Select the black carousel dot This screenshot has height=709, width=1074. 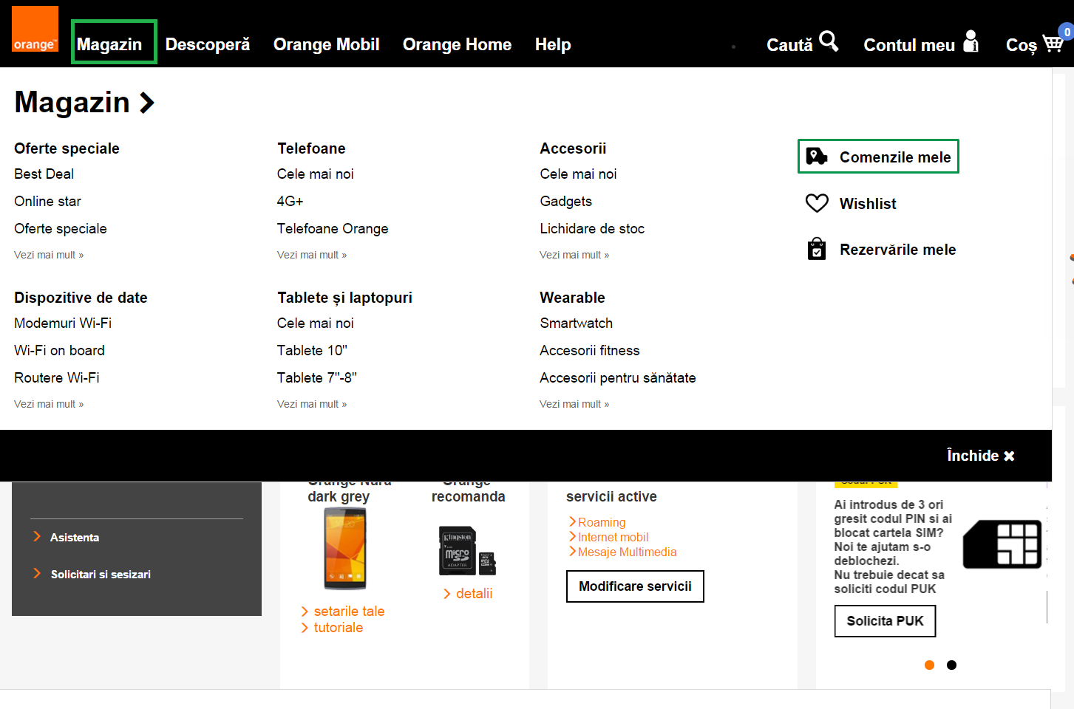[952, 665]
